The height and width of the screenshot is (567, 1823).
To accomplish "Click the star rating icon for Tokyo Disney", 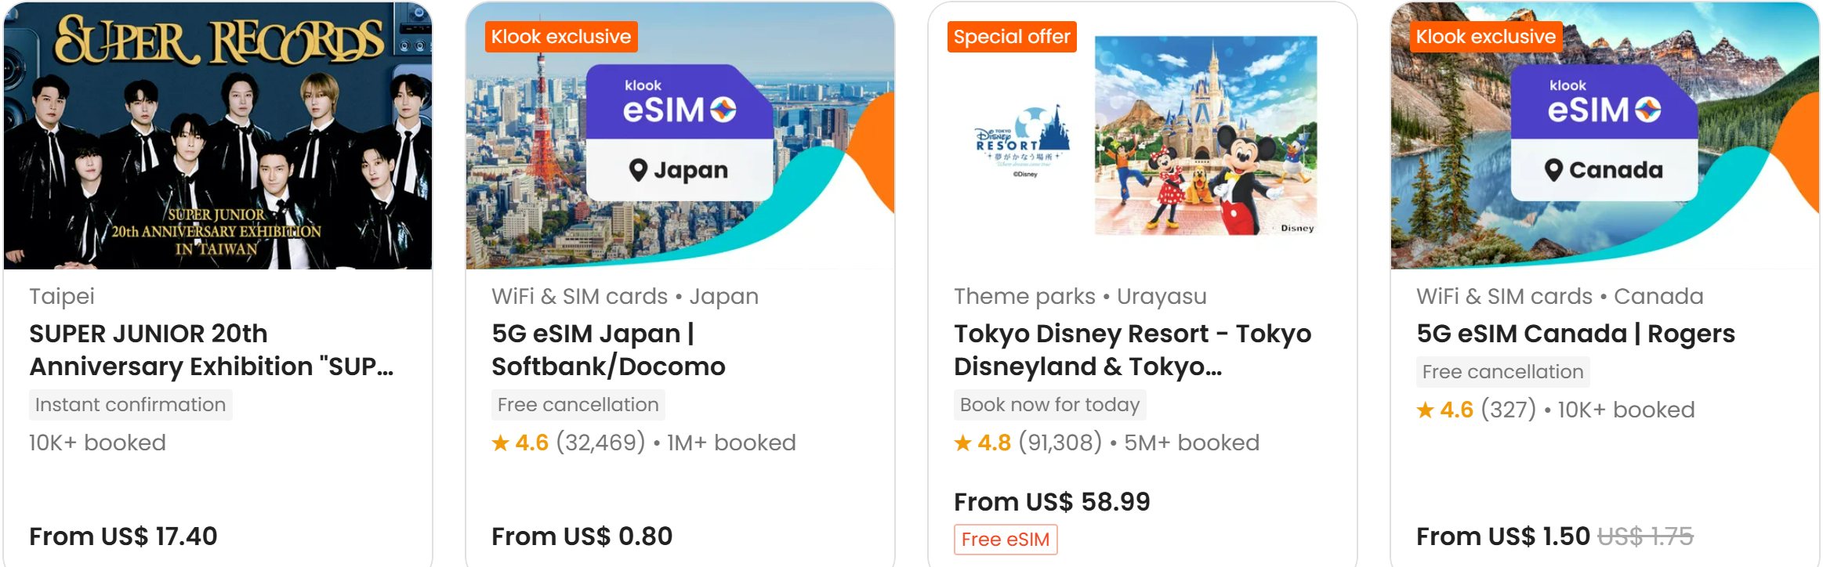I will tap(962, 443).
